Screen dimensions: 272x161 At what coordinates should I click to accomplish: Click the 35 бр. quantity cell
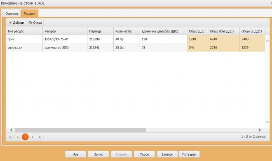pyautogui.click(x=127, y=48)
